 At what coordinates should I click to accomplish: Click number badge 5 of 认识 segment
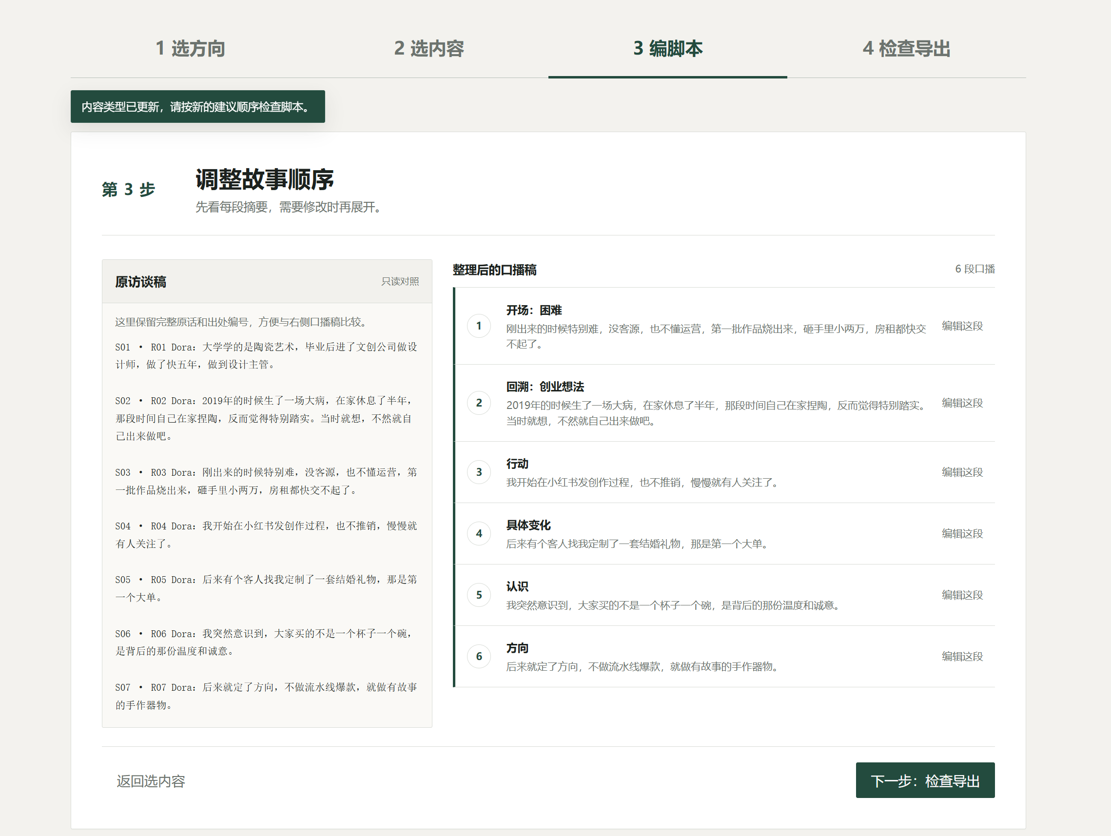point(479,595)
